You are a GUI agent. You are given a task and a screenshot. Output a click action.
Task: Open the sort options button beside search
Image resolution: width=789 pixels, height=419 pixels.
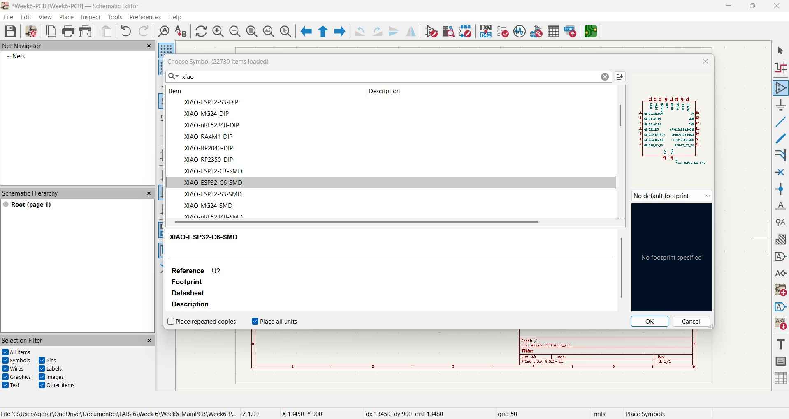pos(620,77)
